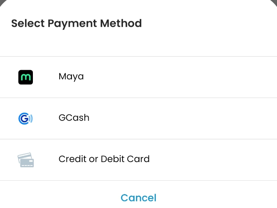Click the Select Payment Method heading
The height and width of the screenshot is (208, 277).
(77, 23)
